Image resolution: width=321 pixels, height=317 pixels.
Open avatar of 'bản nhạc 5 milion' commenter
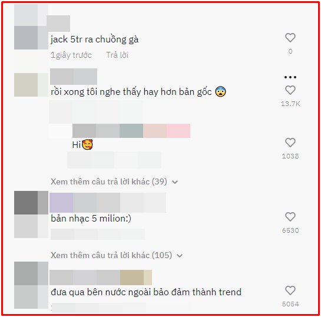click(31, 214)
